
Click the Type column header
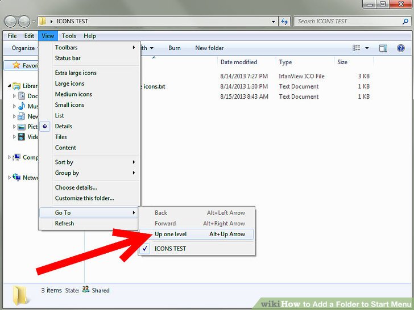coord(285,62)
